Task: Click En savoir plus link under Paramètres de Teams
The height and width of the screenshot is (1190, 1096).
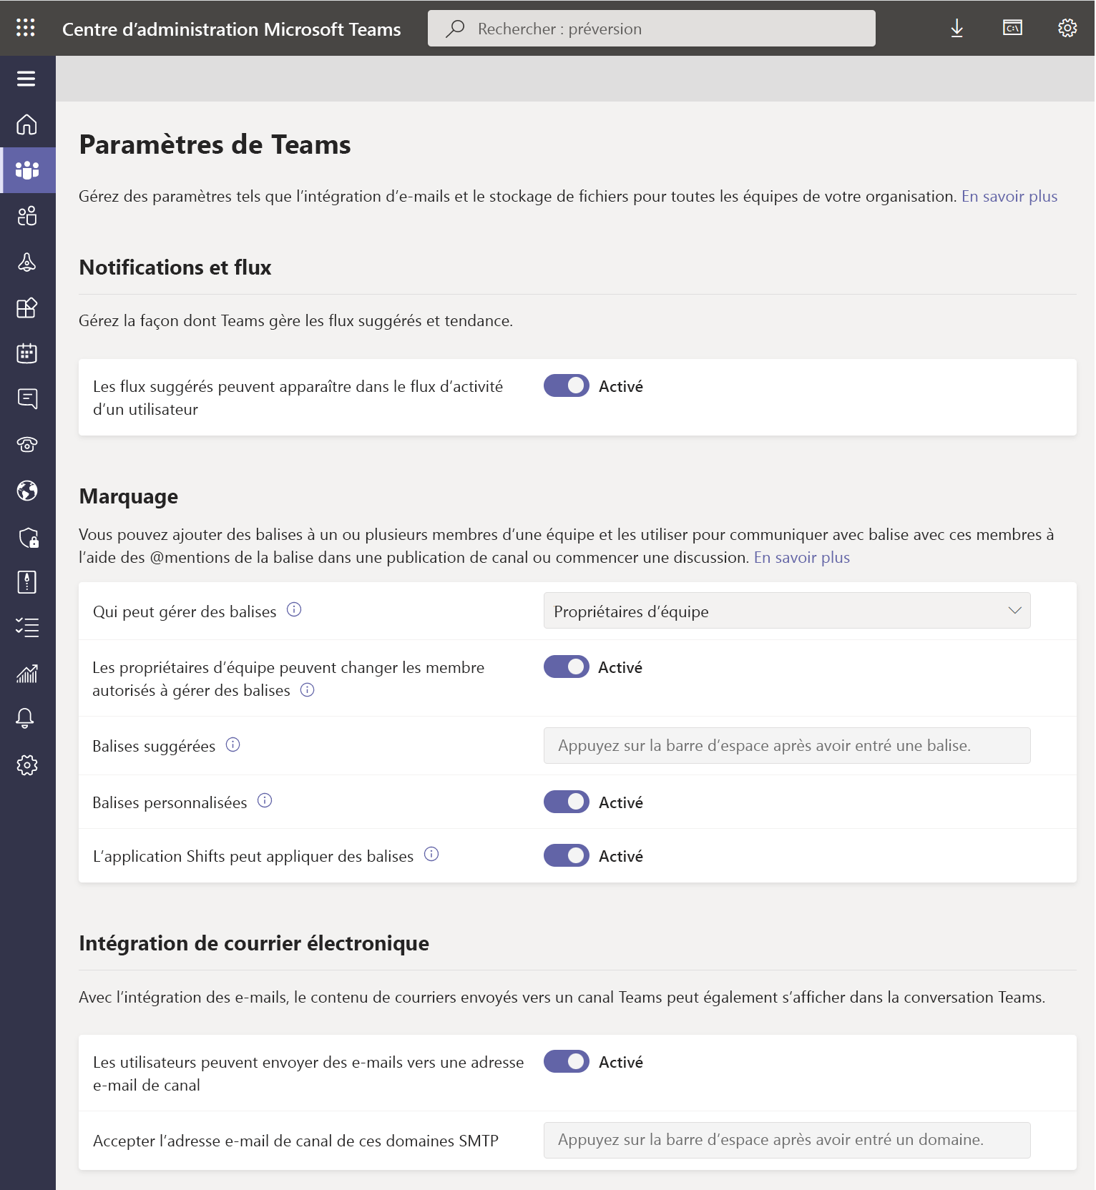Action: tap(1009, 196)
